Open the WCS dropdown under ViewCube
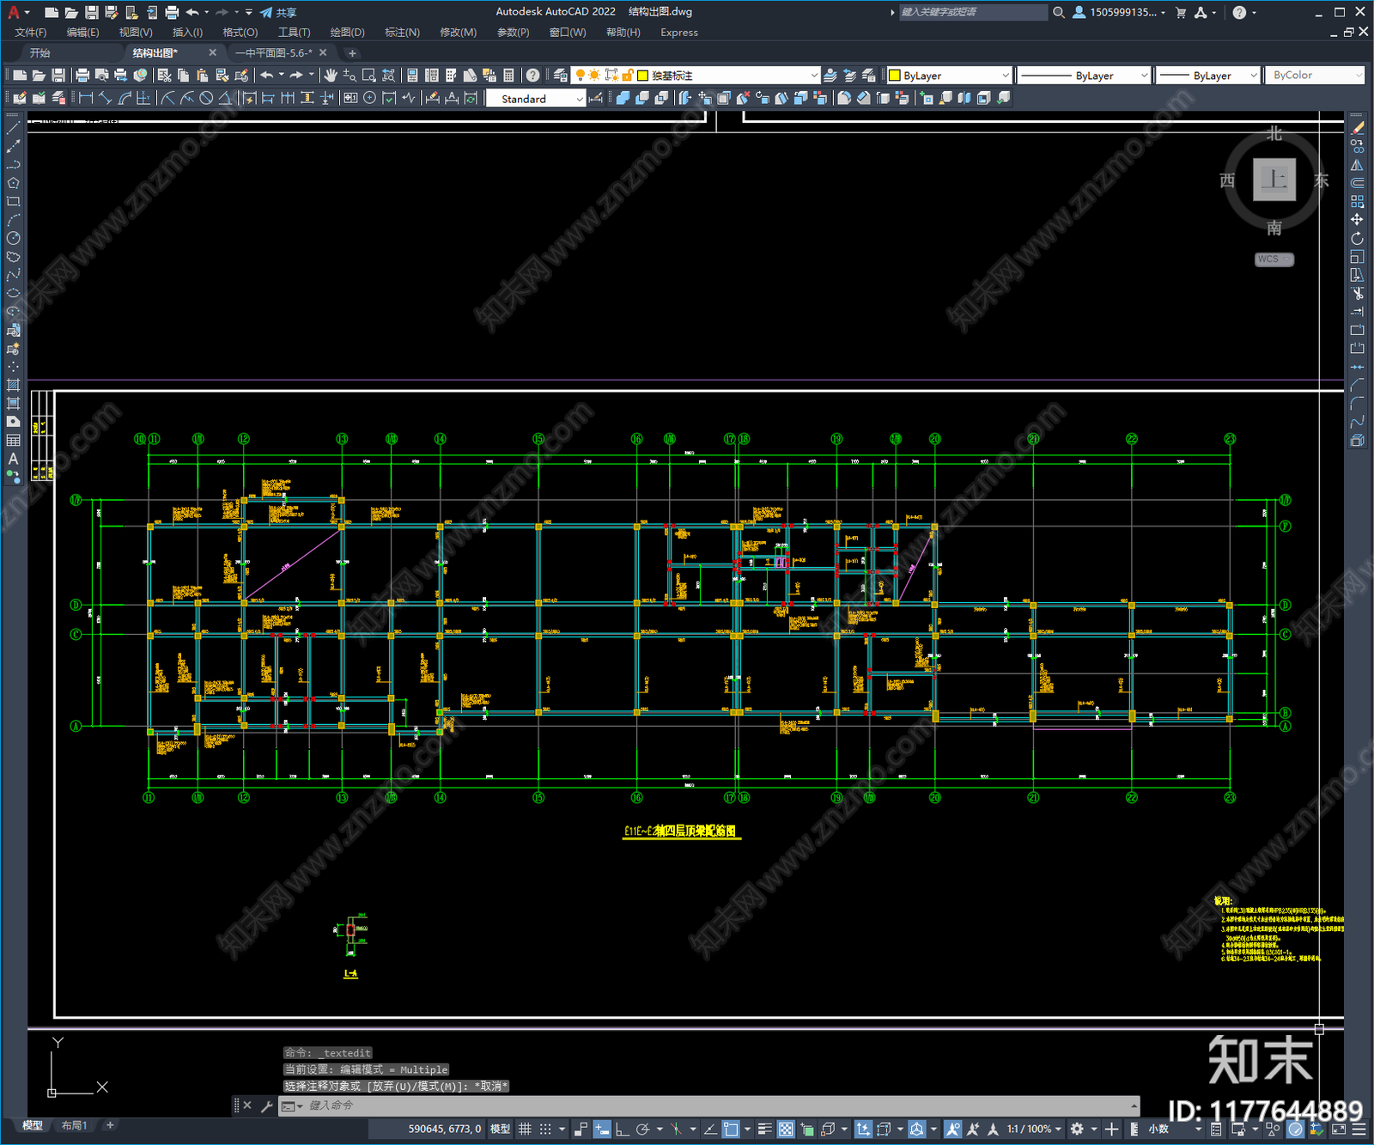This screenshot has height=1145, width=1374. coord(1274,259)
